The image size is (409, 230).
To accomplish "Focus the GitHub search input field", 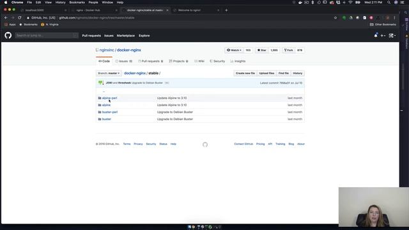I will [x=47, y=35].
